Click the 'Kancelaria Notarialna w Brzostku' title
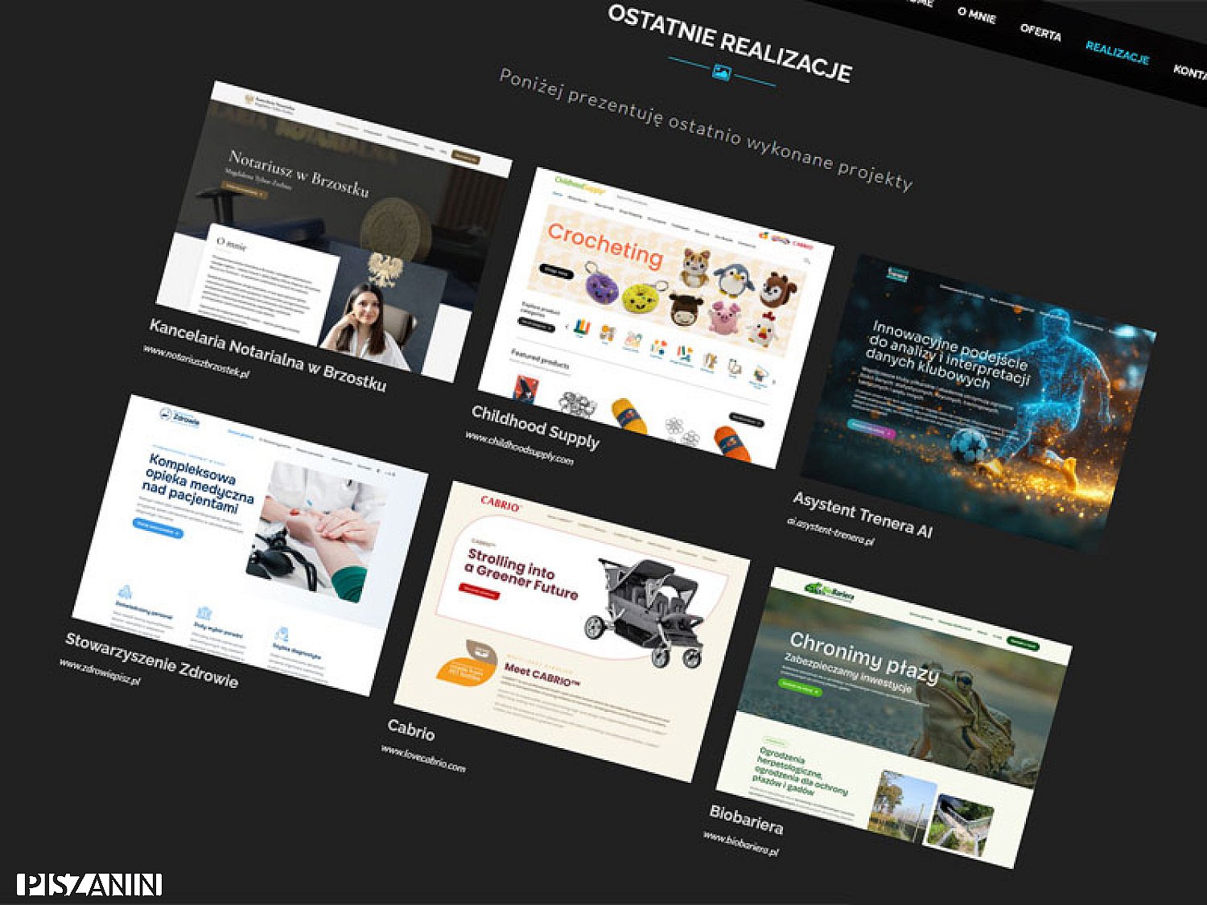This screenshot has width=1207, height=905. click(x=267, y=355)
